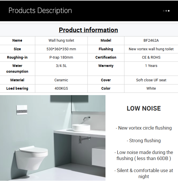
Task: Select the material value 'Ceramic'
Action: [61, 80]
